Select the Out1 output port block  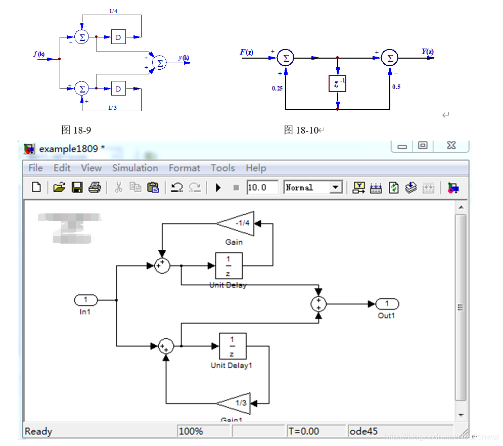tap(387, 304)
